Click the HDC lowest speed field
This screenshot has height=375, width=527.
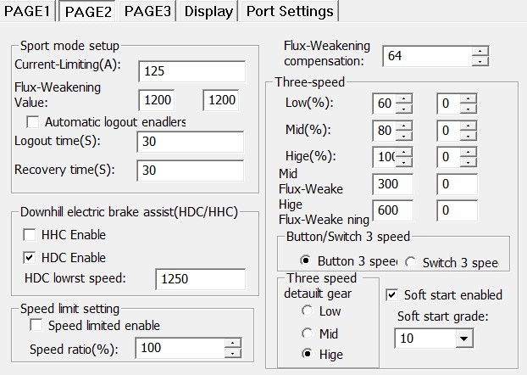pos(200,279)
